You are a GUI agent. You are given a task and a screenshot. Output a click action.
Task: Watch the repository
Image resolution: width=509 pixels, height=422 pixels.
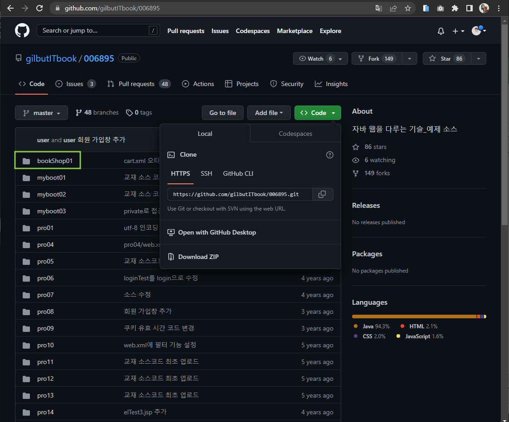320,59
